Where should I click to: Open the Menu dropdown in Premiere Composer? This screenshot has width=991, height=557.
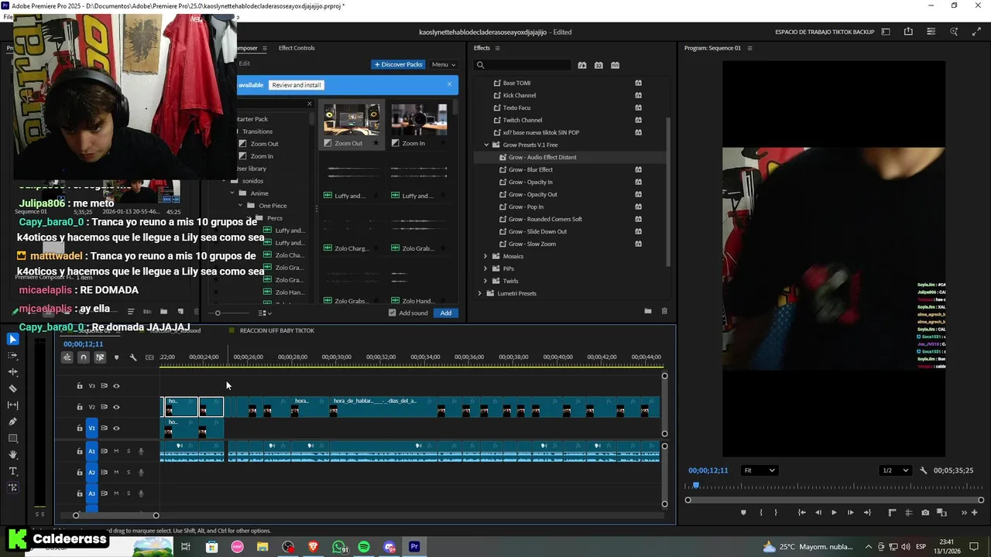(443, 64)
